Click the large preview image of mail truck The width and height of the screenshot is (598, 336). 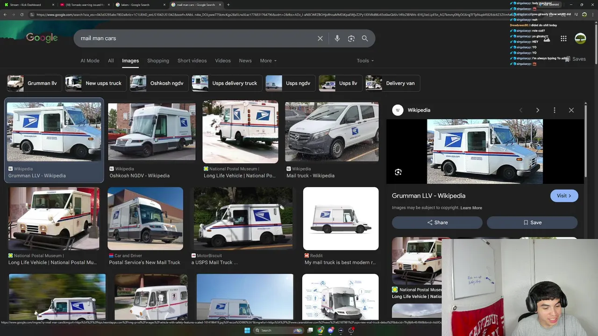click(485, 152)
